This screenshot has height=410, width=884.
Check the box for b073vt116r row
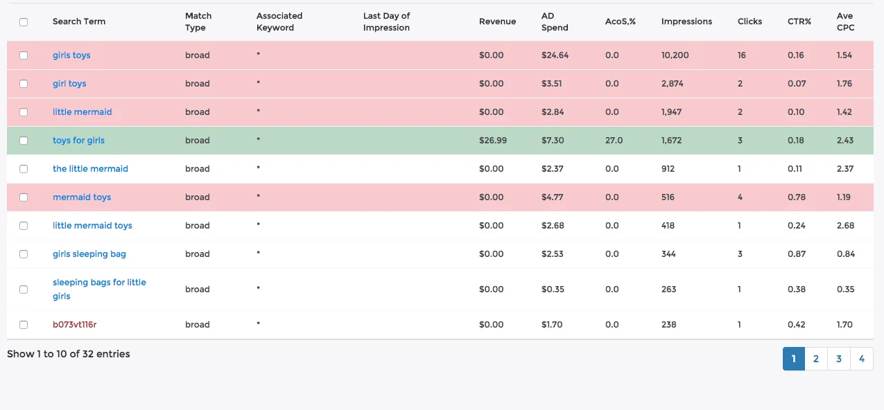(x=24, y=325)
